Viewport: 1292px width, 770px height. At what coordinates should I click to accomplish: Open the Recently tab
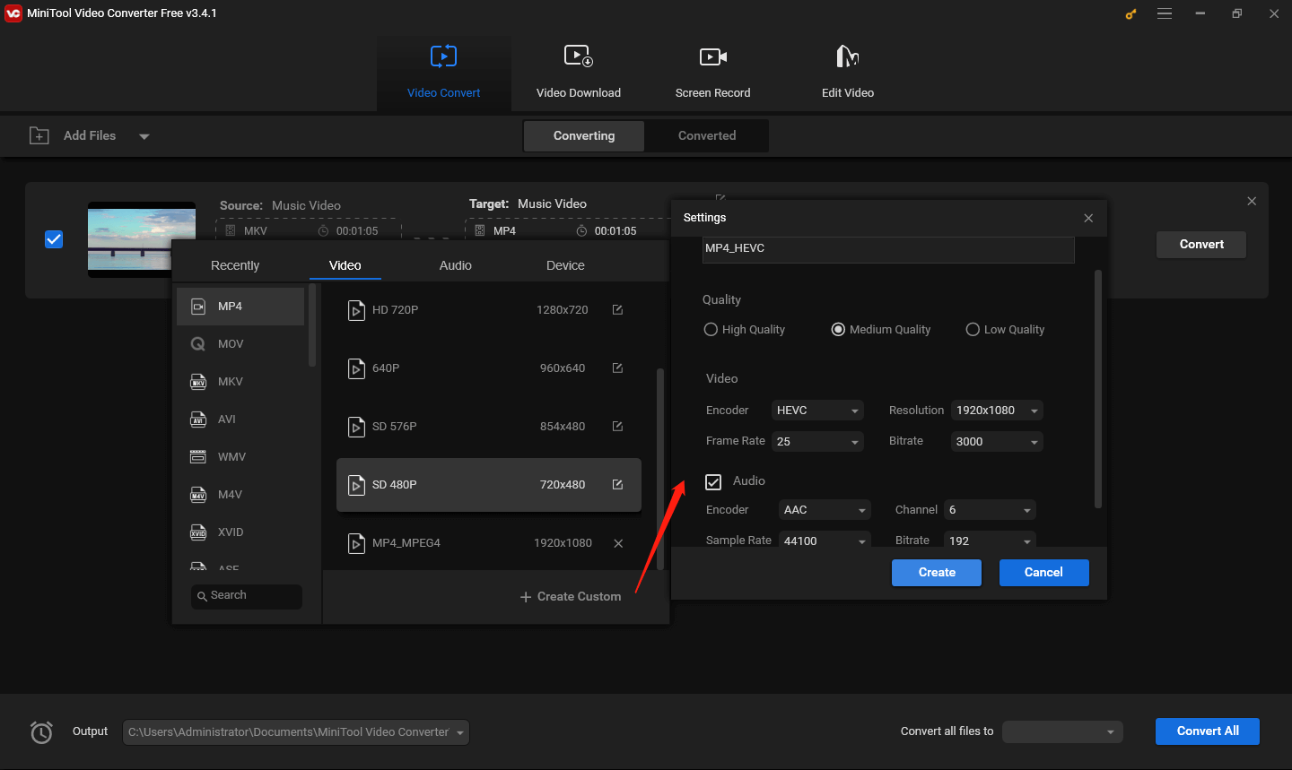pyautogui.click(x=235, y=265)
